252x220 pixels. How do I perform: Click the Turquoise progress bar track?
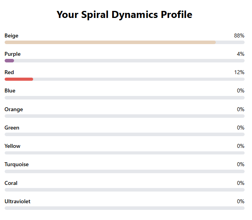pyautogui.click(x=125, y=171)
